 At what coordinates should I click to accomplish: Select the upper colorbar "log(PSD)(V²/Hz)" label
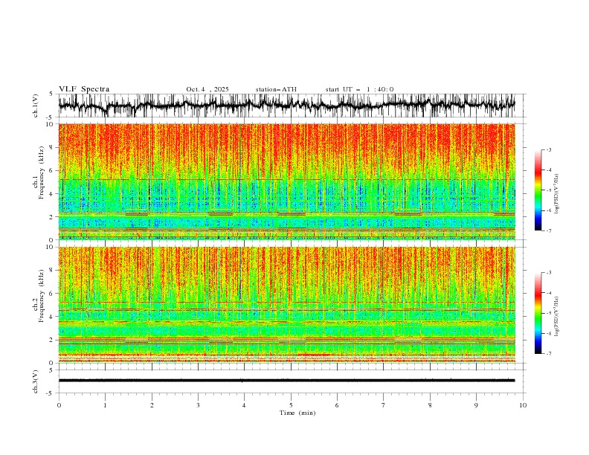coord(556,194)
